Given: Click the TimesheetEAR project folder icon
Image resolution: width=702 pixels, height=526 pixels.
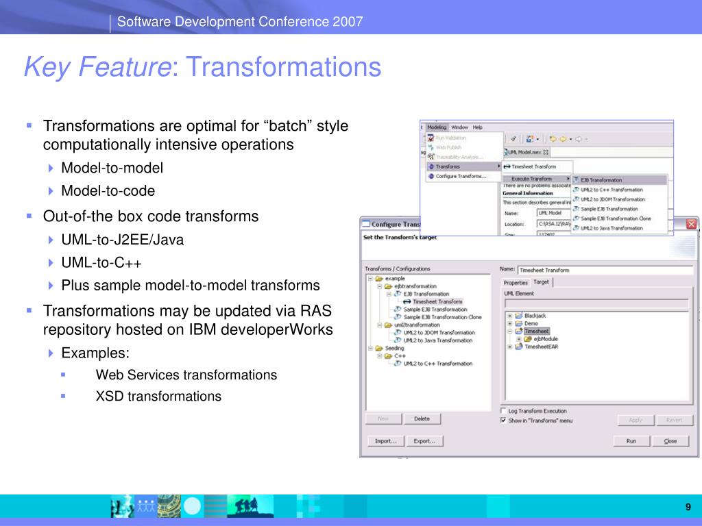Looking at the screenshot, I should point(519,346).
